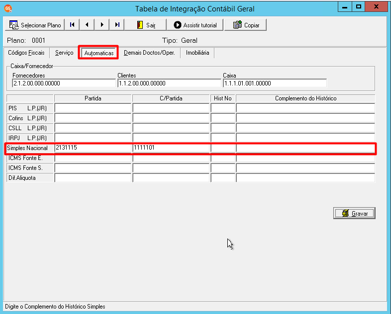Click the Fornecedores account field
The image size is (391, 314).
64,83
